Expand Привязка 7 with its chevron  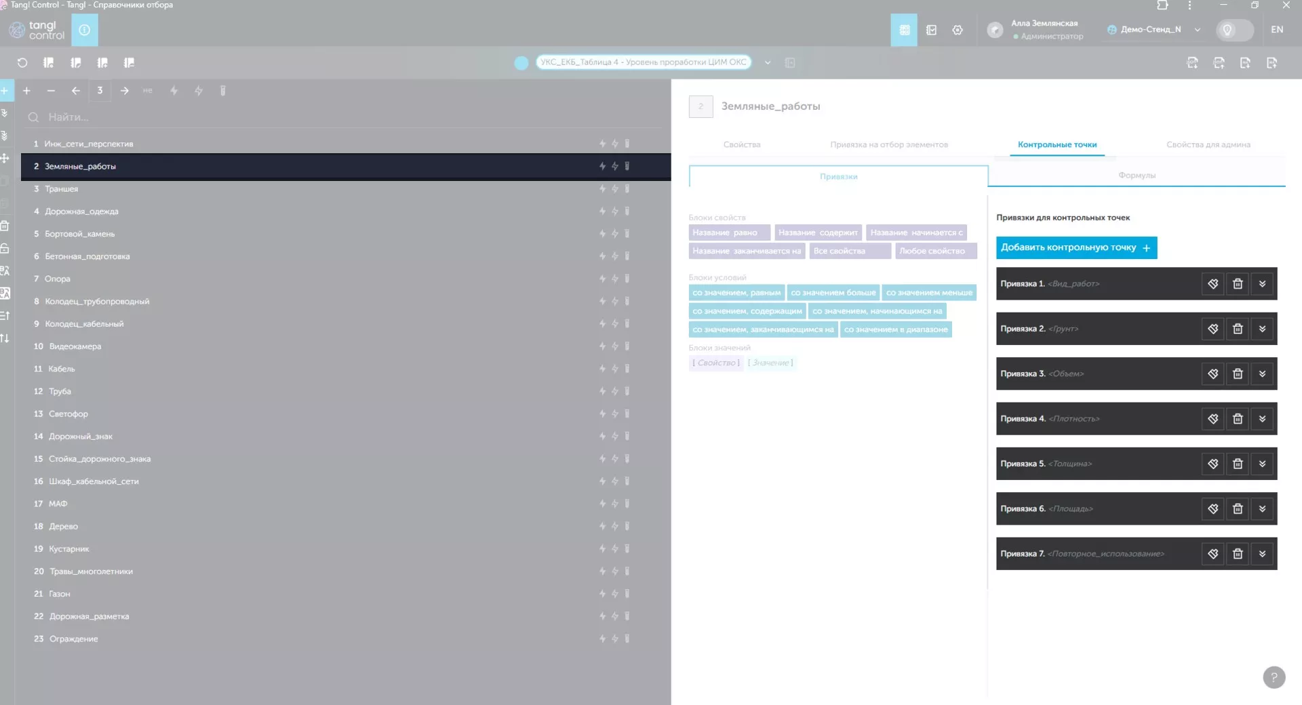coord(1262,554)
